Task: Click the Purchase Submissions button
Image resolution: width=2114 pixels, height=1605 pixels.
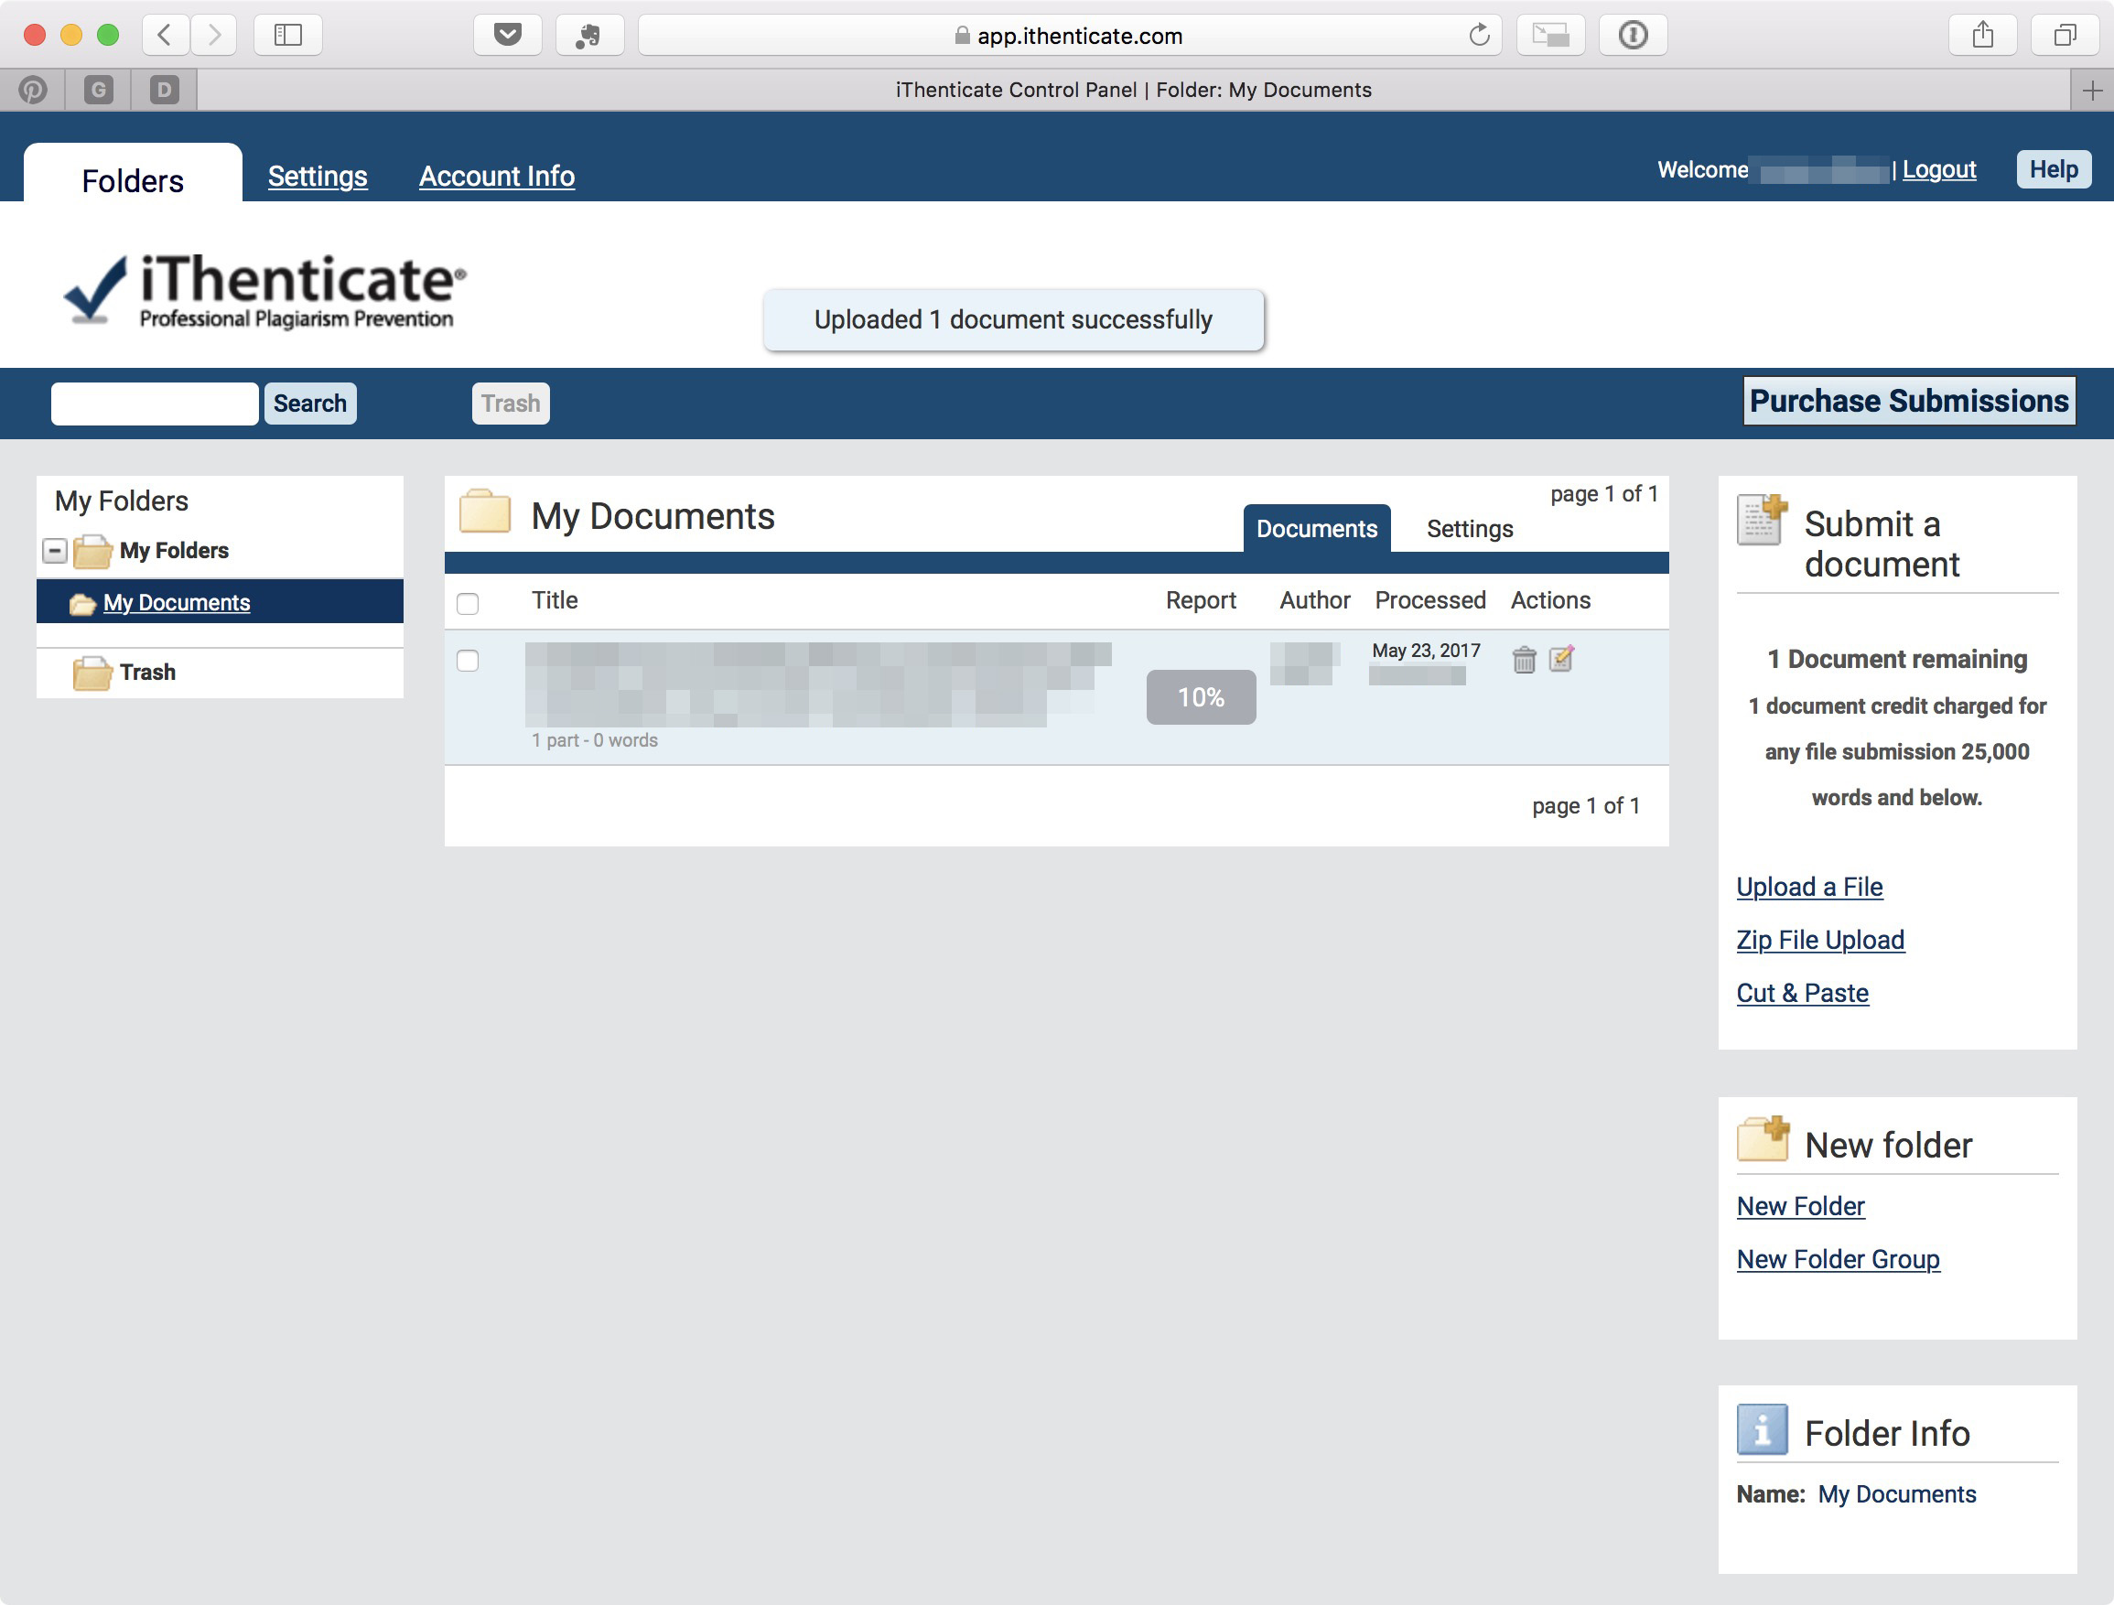Action: click(1910, 400)
